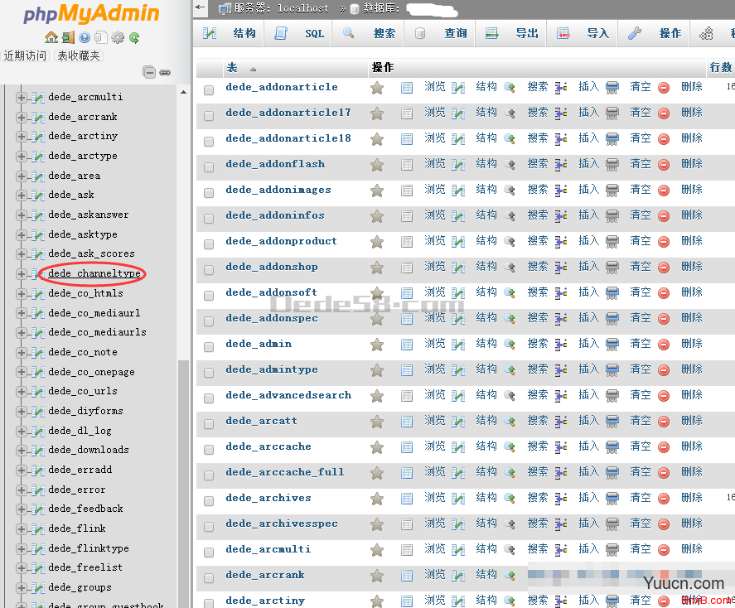Expand the dede_diyforms tree node
Viewport: 735px width, 608px height.
pos(21,412)
